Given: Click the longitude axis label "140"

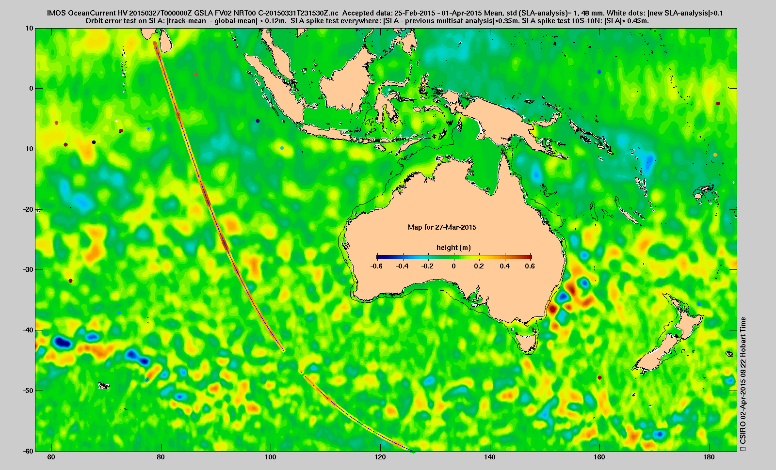Looking at the screenshot, I should (490, 457).
